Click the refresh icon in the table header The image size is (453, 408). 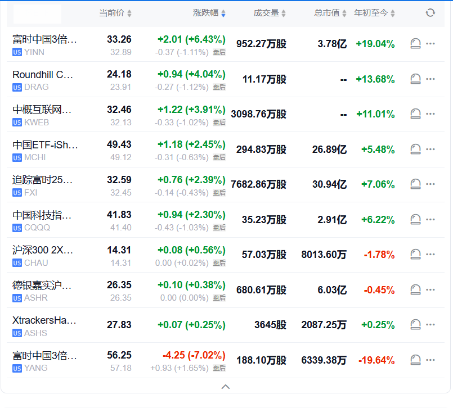click(430, 13)
